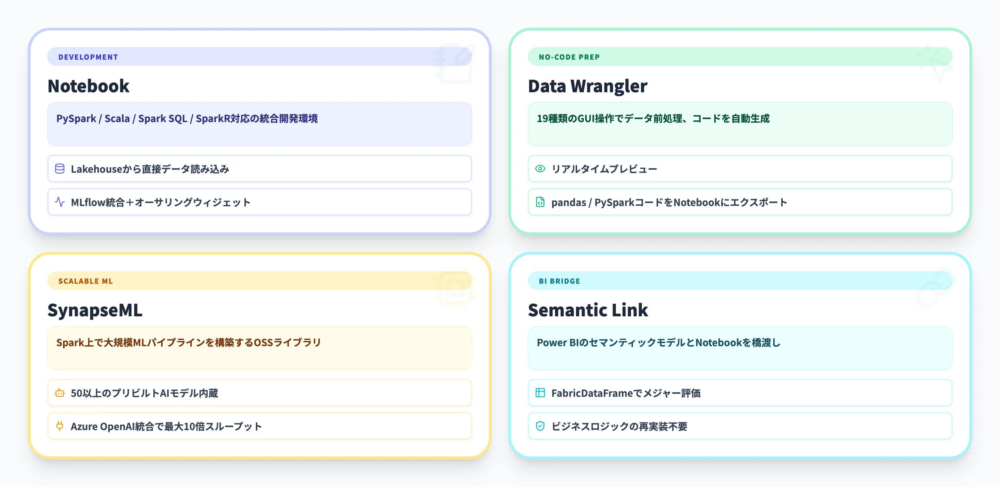Click the MLflow waveform icon

pos(60,202)
